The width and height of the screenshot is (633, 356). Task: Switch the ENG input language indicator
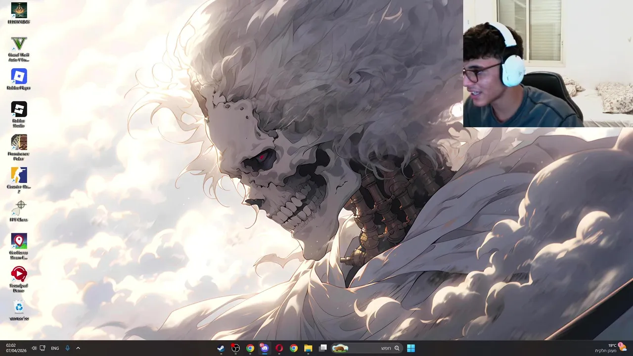pyautogui.click(x=55, y=348)
